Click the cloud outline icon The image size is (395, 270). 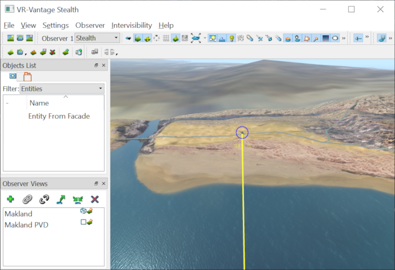tap(335, 38)
